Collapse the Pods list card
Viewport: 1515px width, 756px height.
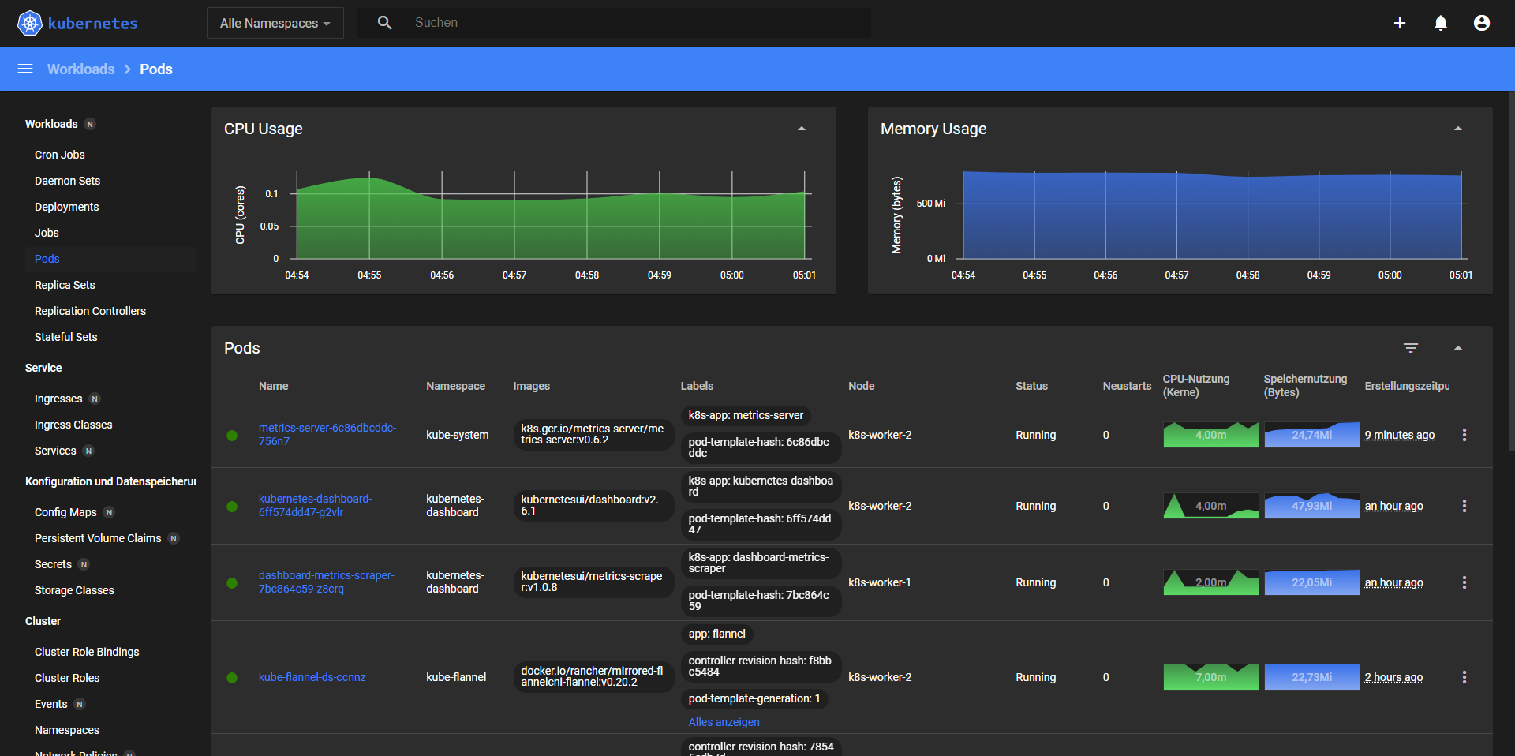(1458, 348)
